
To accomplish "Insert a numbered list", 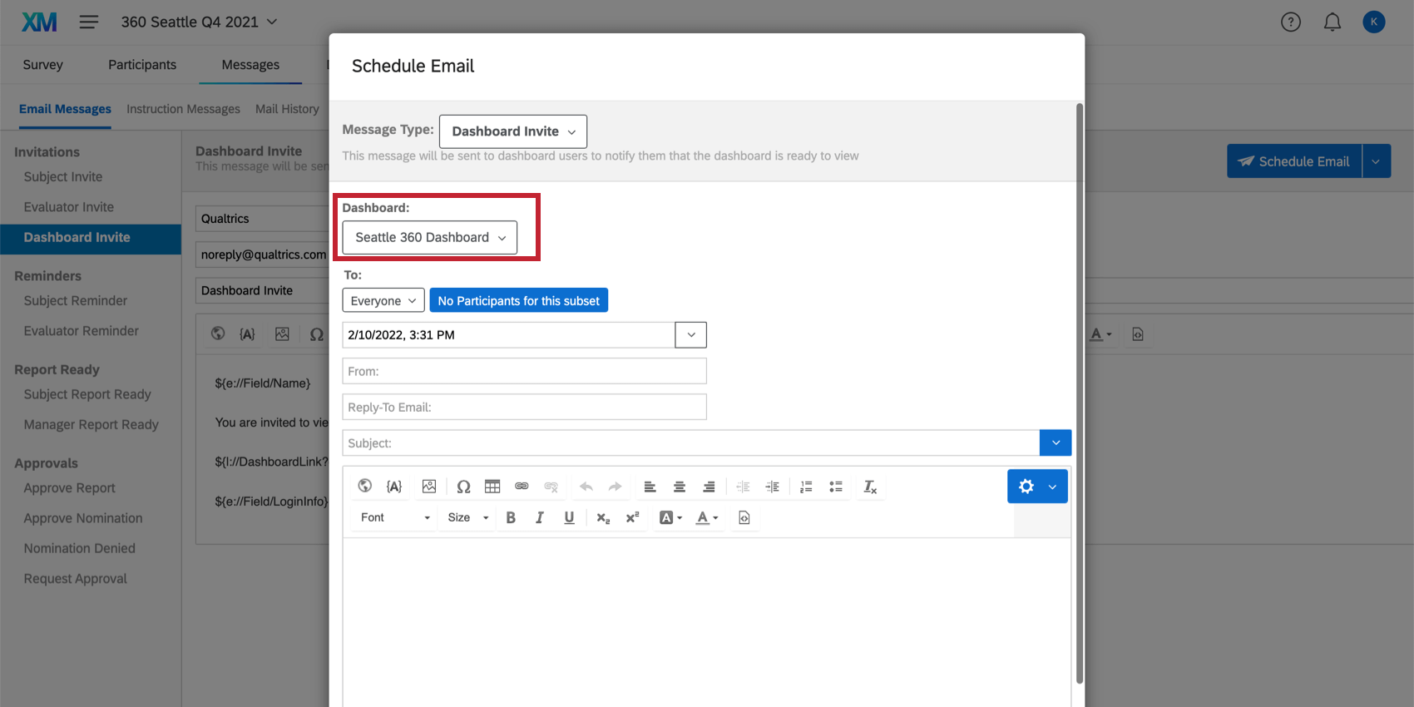I will (806, 487).
